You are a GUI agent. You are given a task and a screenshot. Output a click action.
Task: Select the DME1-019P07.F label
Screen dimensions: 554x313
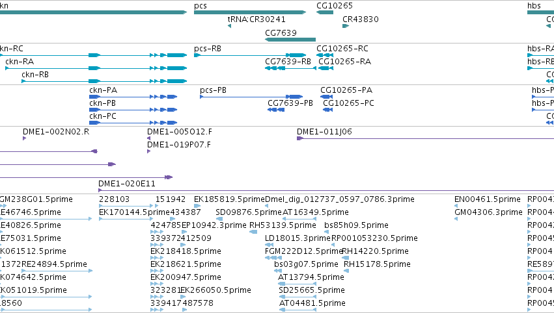point(179,145)
